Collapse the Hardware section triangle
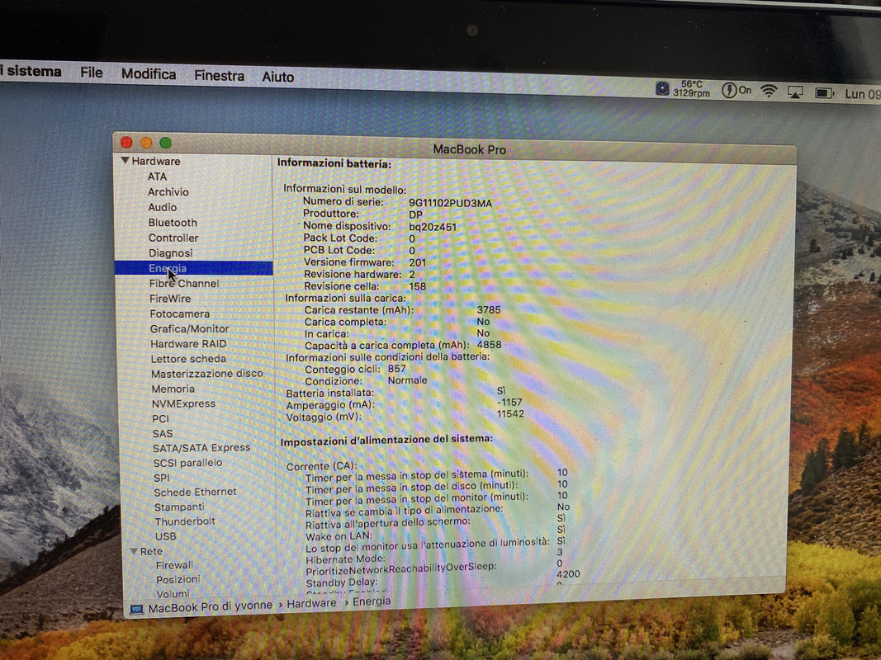 point(126,161)
